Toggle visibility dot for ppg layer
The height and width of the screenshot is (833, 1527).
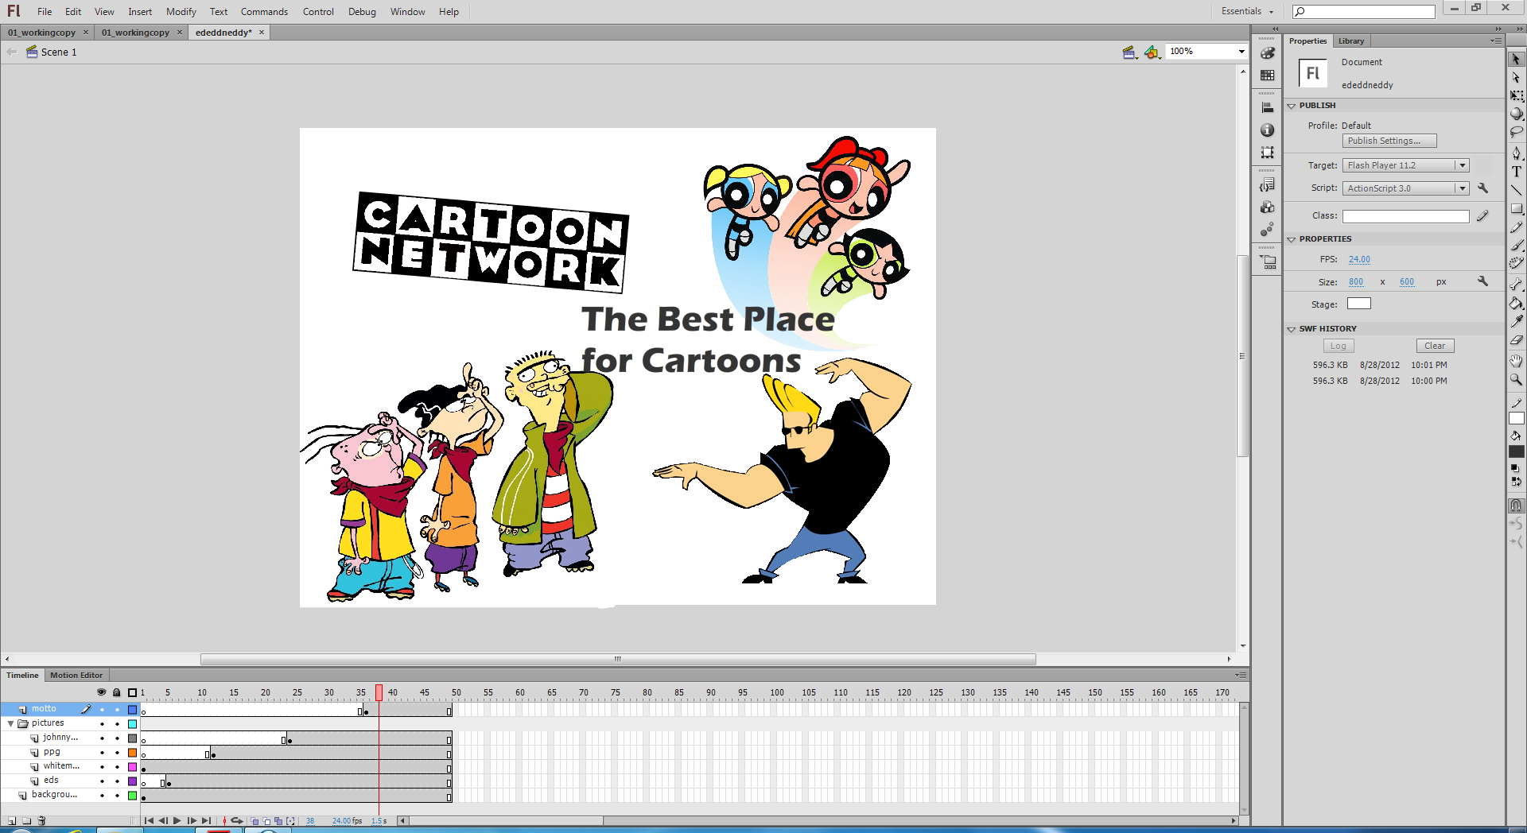point(102,753)
